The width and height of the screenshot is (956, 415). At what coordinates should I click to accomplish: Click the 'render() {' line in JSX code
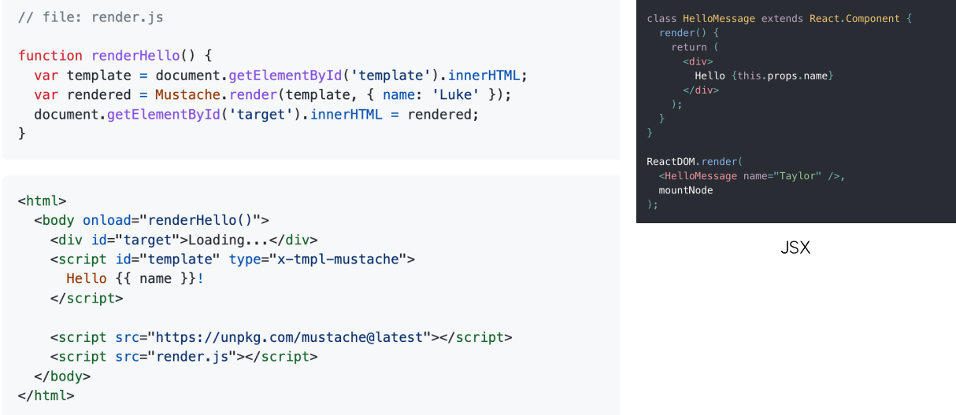coord(689,33)
